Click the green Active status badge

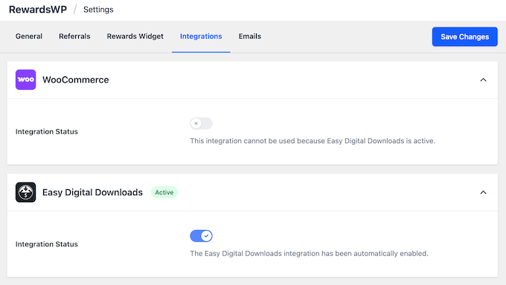click(x=164, y=192)
